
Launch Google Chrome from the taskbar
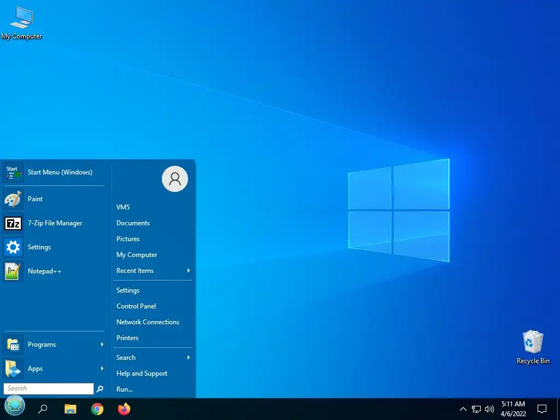coord(97,409)
